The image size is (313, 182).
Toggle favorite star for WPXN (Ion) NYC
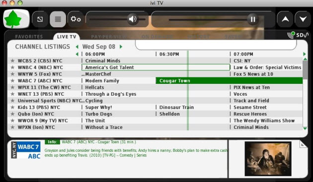(12, 127)
